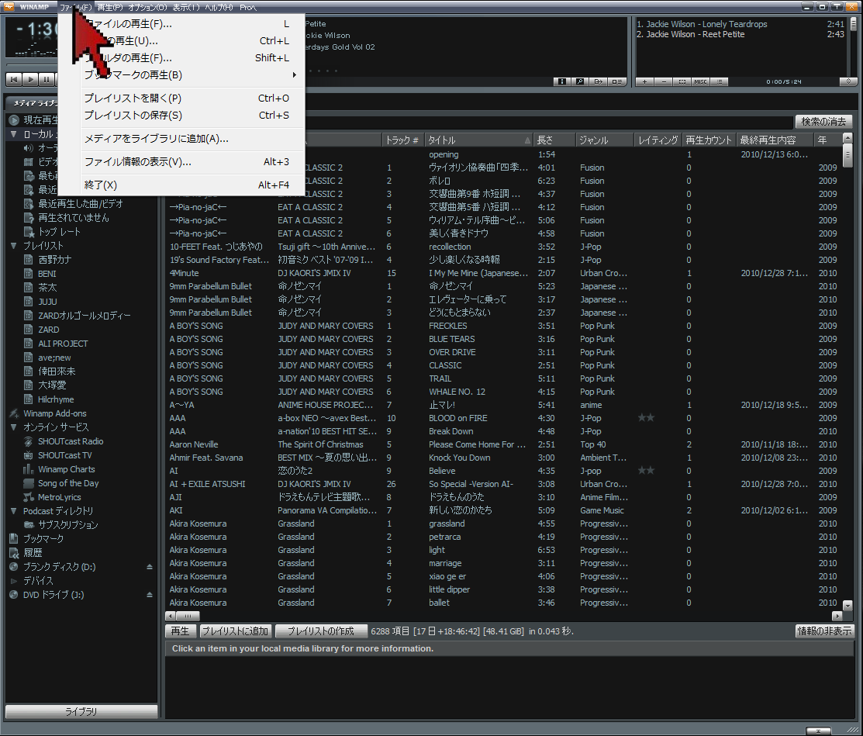The image size is (863, 736).
Task: Open the 西野カナ playlist
Action: tap(54, 260)
